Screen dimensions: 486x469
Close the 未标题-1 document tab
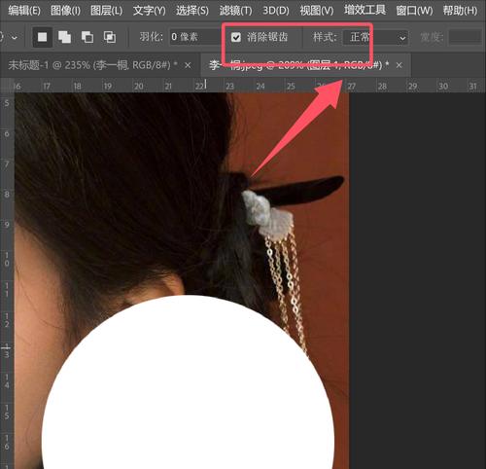tap(188, 65)
